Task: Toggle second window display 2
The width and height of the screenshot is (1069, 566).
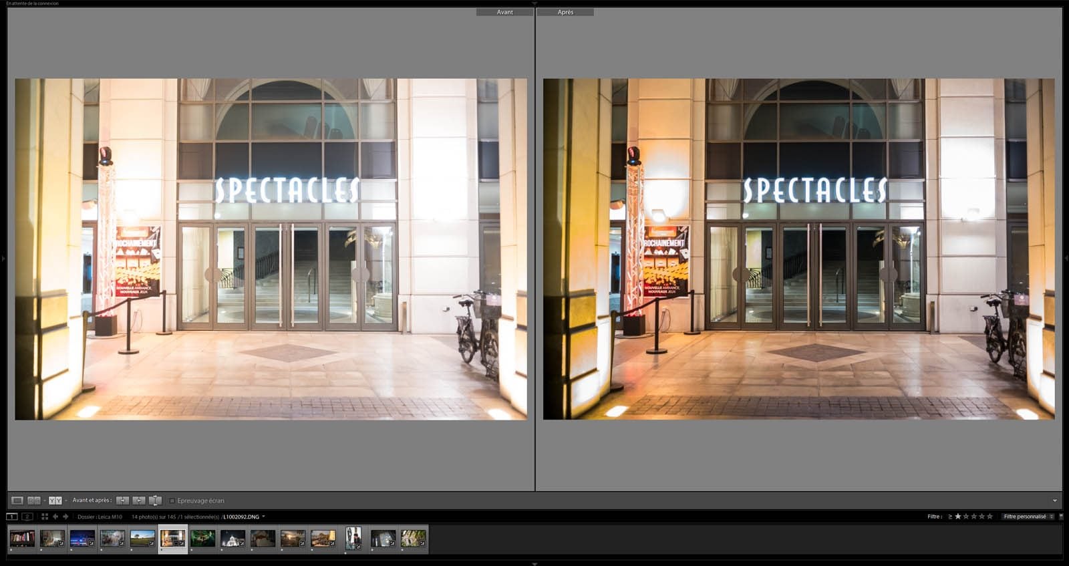Action: (27, 517)
